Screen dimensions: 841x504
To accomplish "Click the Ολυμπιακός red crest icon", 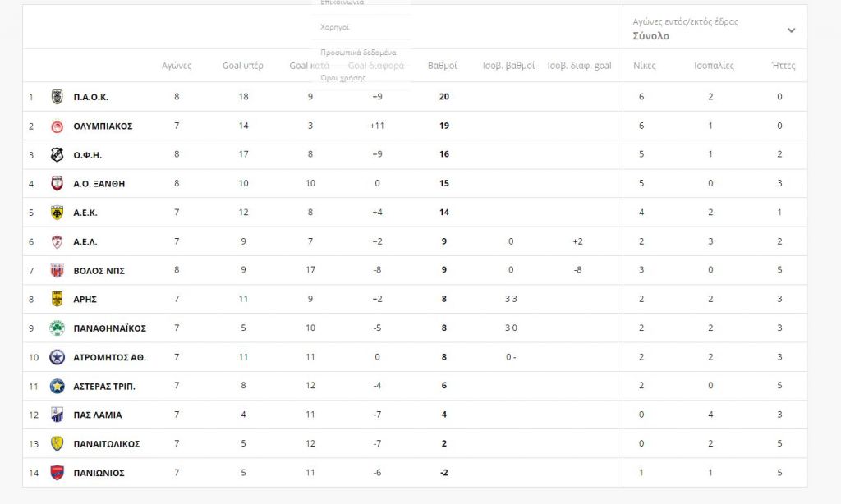I will pyautogui.click(x=57, y=126).
